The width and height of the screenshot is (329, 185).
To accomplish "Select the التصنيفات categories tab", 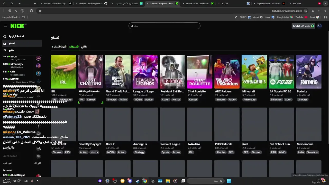I will tap(74, 47).
